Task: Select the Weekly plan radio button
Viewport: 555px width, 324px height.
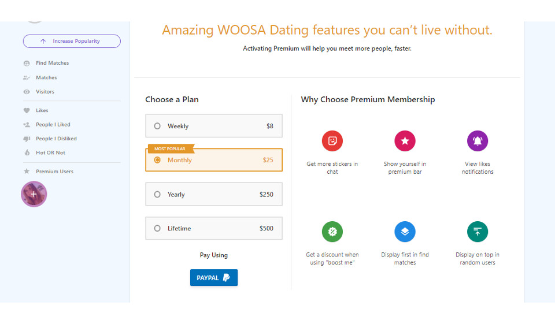Action: pyautogui.click(x=157, y=126)
